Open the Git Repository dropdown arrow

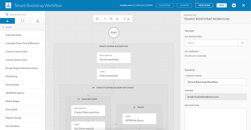242,43
